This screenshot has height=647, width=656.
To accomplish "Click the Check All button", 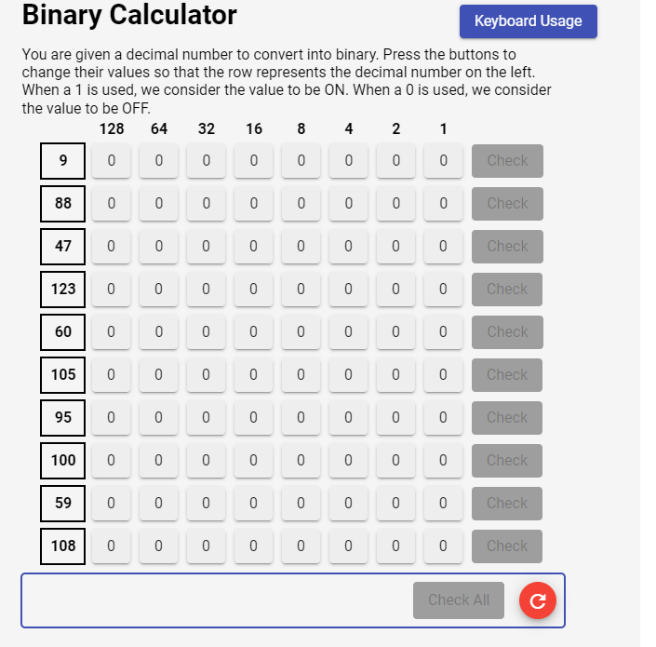I will (459, 600).
